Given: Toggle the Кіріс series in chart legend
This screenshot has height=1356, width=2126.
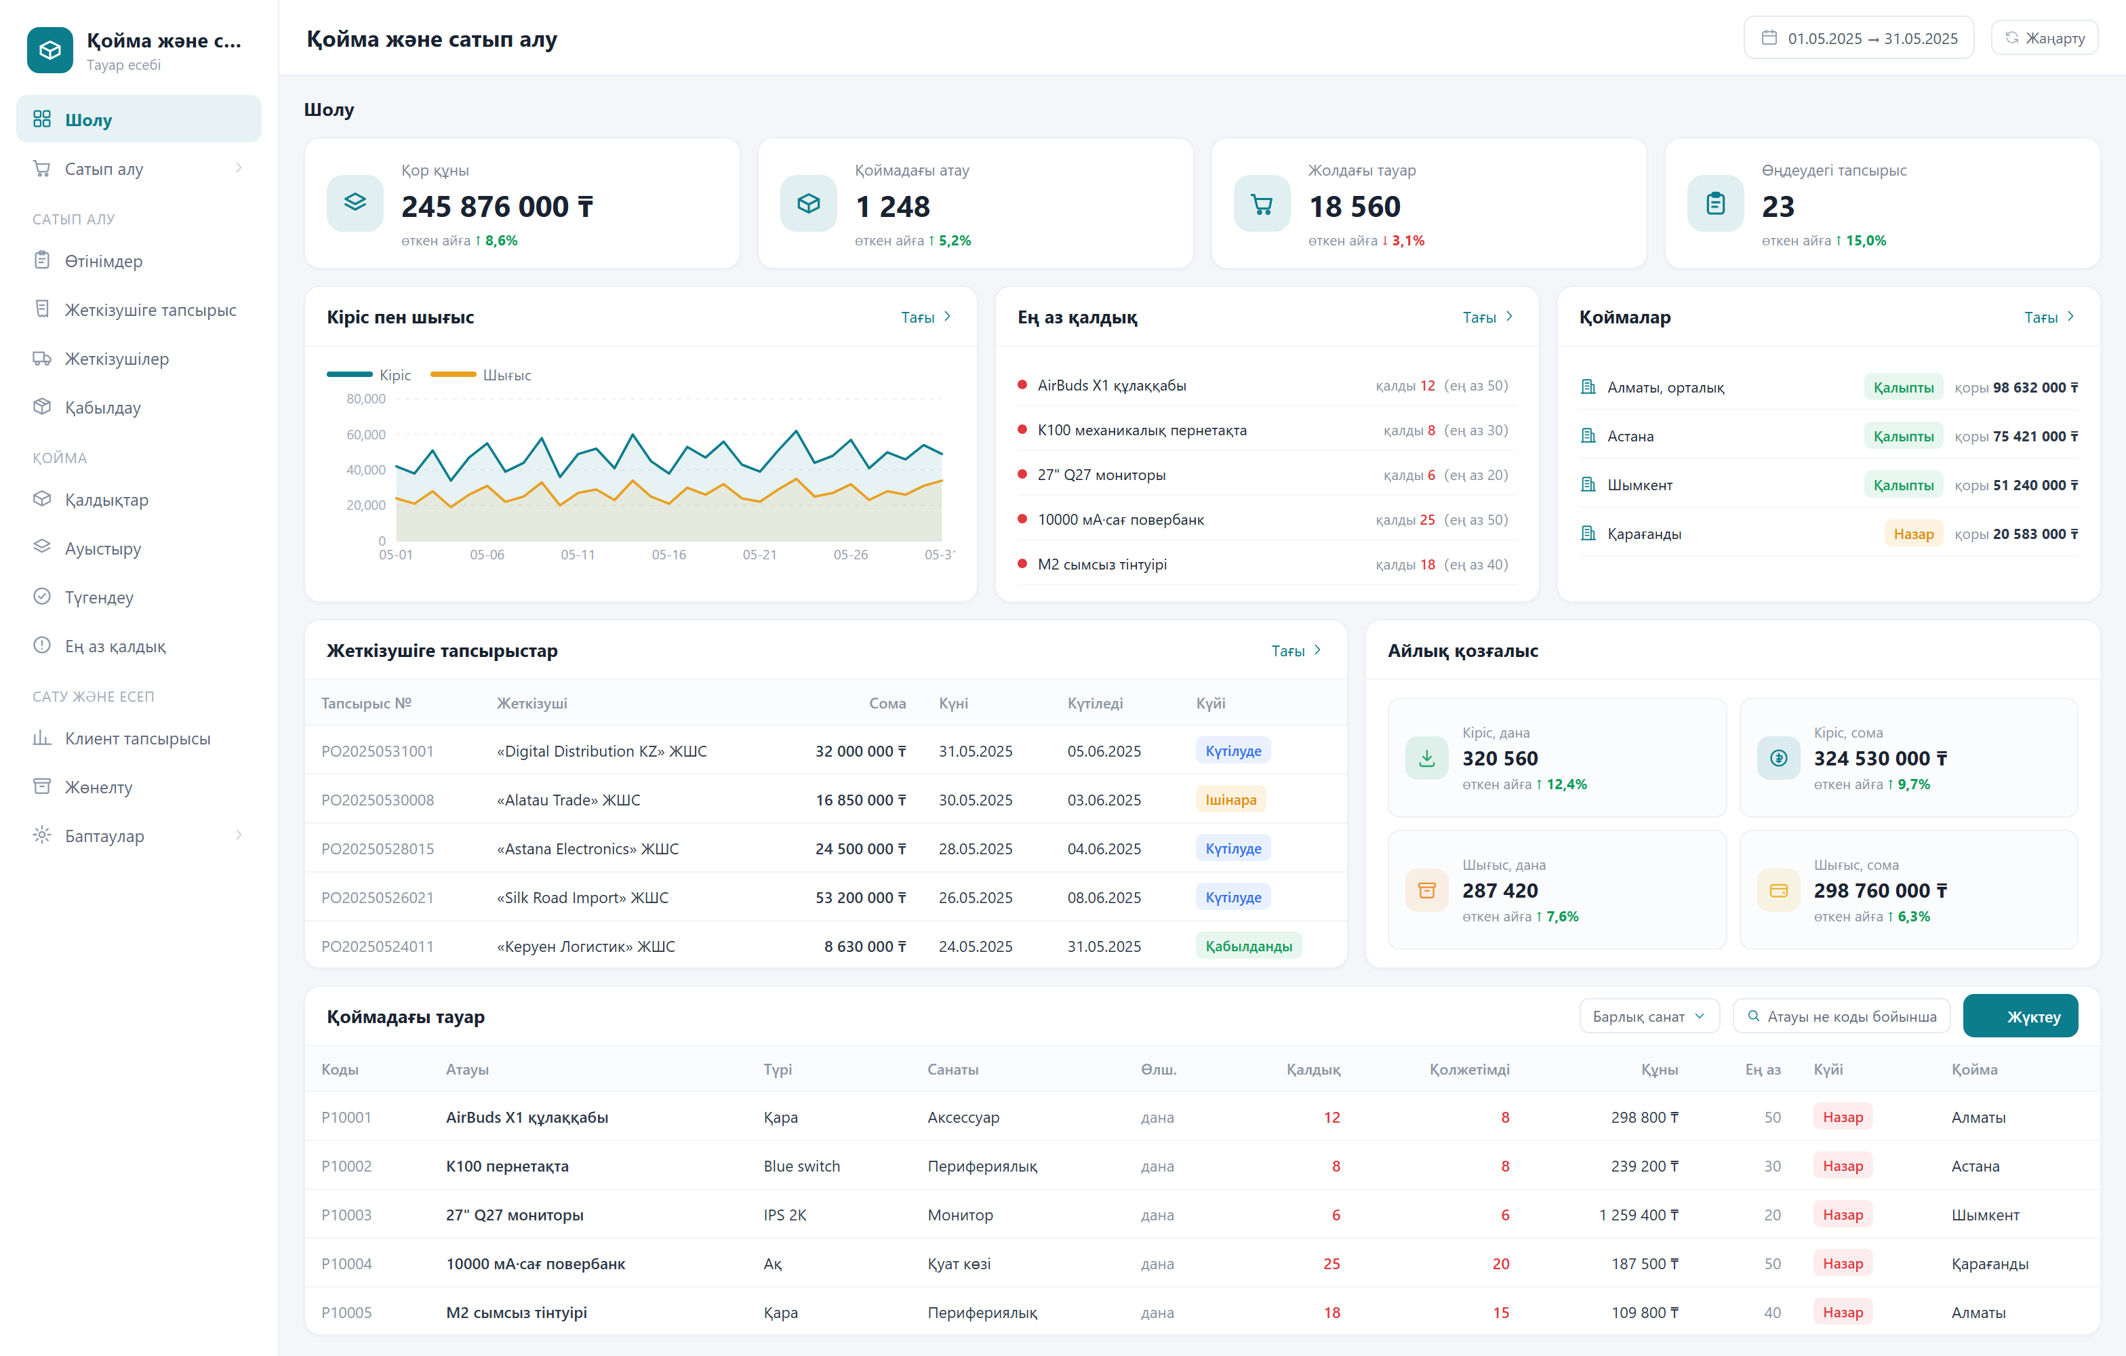Looking at the screenshot, I should (x=369, y=374).
